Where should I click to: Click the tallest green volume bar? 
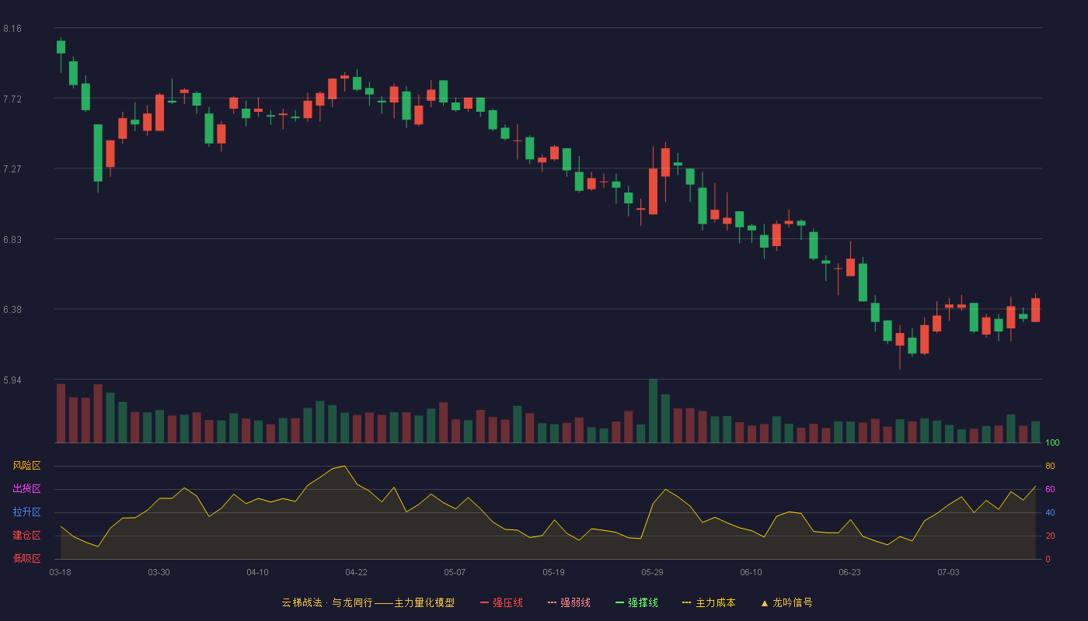click(x=653, y=411)
